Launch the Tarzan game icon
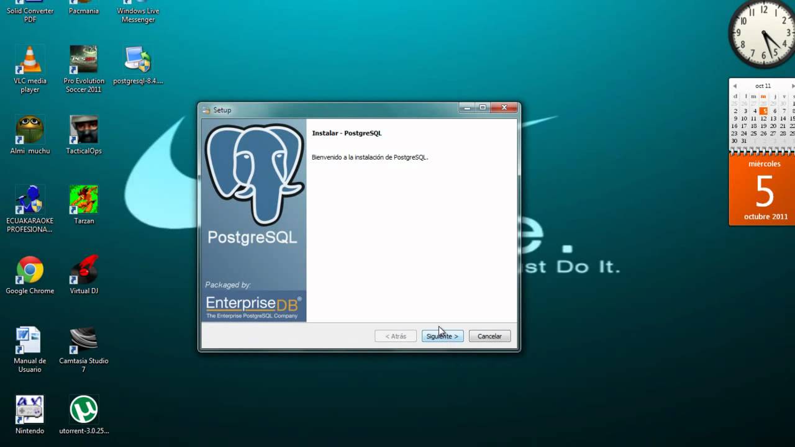This screenshot has height=447, width=795. 84,205
